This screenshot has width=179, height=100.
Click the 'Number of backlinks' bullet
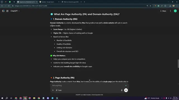click(64, 40)
